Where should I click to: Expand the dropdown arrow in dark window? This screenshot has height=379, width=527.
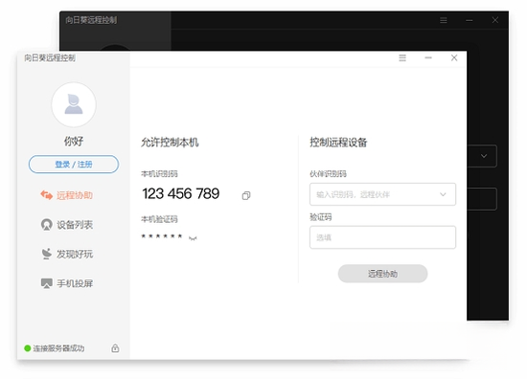click(x=484, y=156)
